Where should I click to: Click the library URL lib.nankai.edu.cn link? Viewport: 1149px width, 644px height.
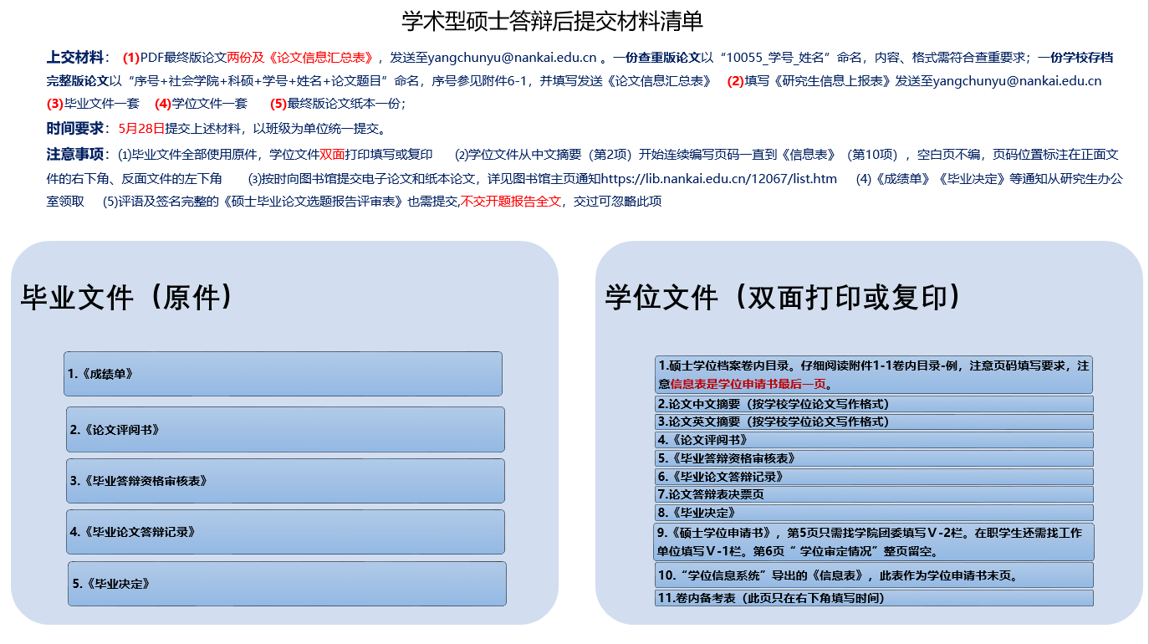[x=718, y=178]
